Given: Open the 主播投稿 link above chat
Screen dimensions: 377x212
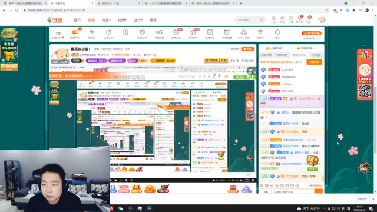Looking at the screenshot, I should pyautogui.click(x=275, y=48).
